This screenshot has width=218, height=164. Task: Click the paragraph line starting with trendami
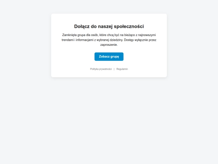coord(109,40)
